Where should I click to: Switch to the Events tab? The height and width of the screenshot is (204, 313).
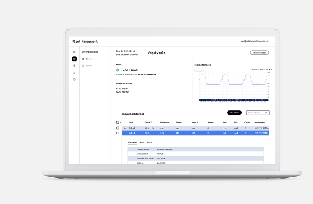[149, 142]
